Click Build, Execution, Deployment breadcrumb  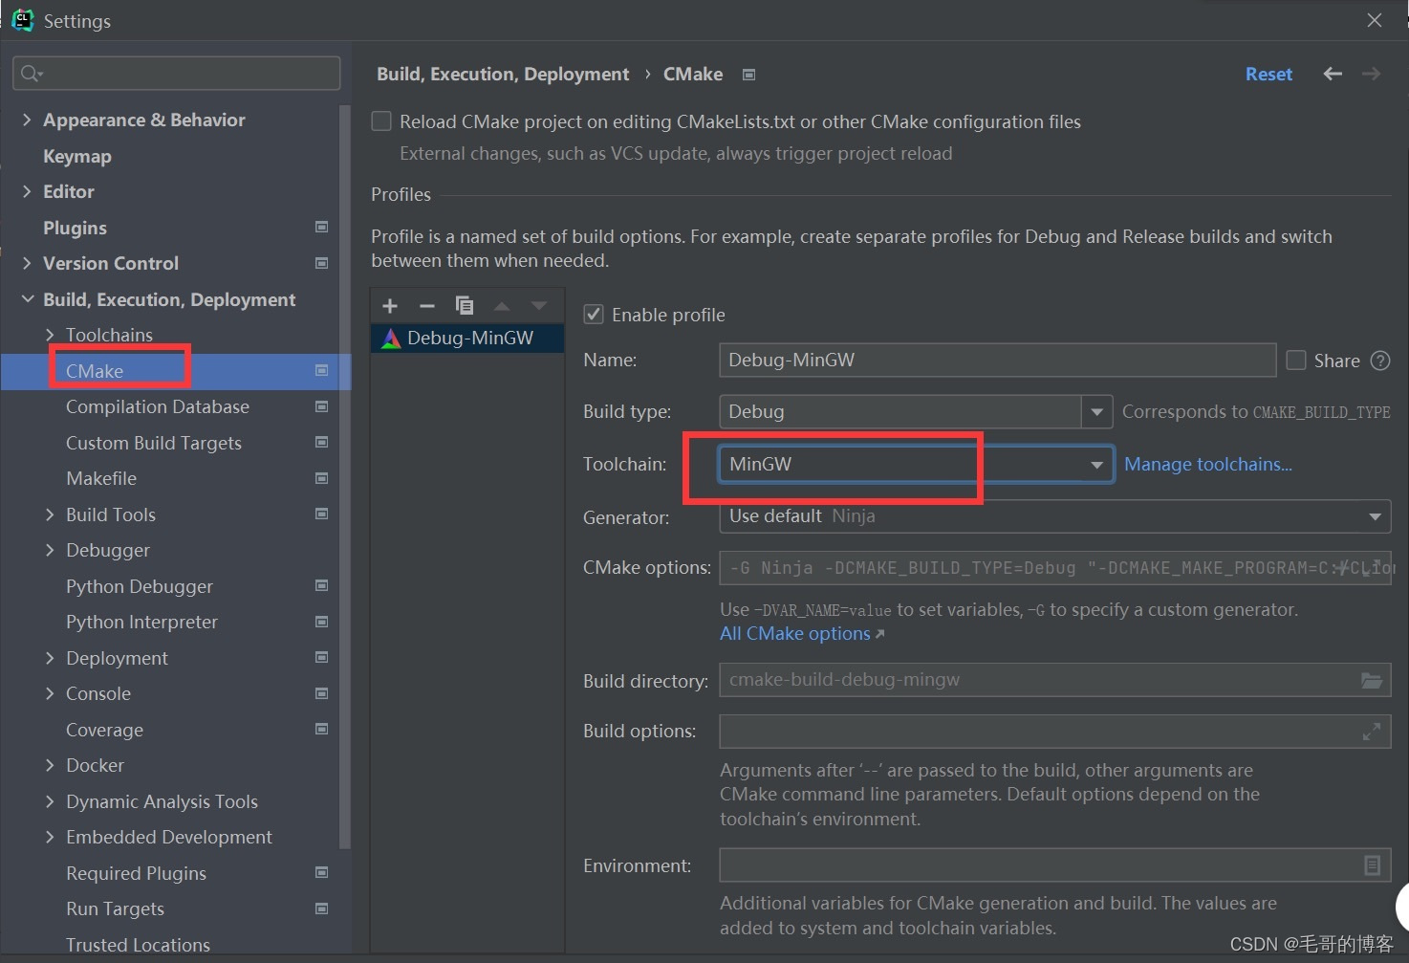pos(503,74)
